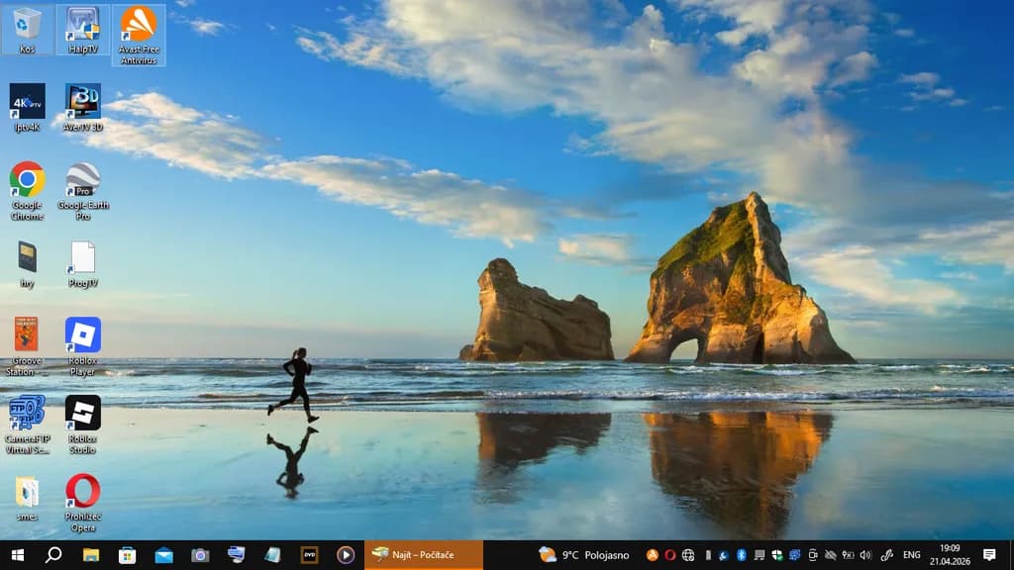Image resolution: width=1014 pixels, height=570 pixels.
Task: Select the Koš recycle bin icon
Action: pos(27,30)
